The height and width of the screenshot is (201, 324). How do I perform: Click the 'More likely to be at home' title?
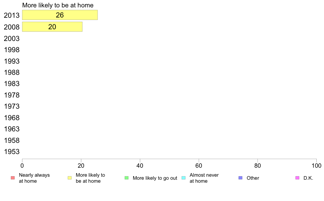pos(58,5)
